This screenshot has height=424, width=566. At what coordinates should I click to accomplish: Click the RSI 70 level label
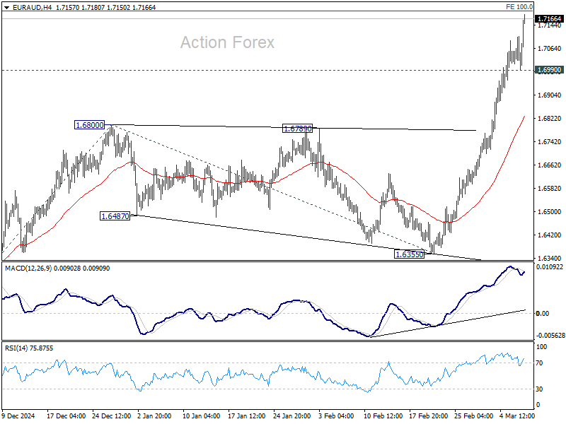coord(539,363)
